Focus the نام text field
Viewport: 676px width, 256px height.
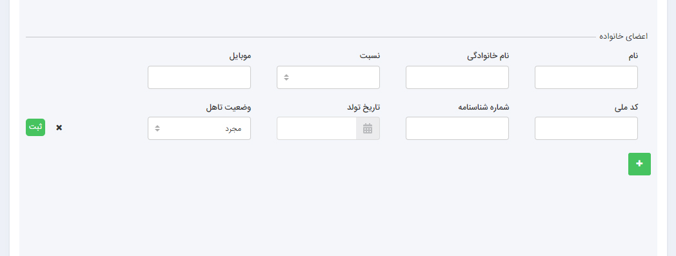pyautogui.click(x=586, y=77)
